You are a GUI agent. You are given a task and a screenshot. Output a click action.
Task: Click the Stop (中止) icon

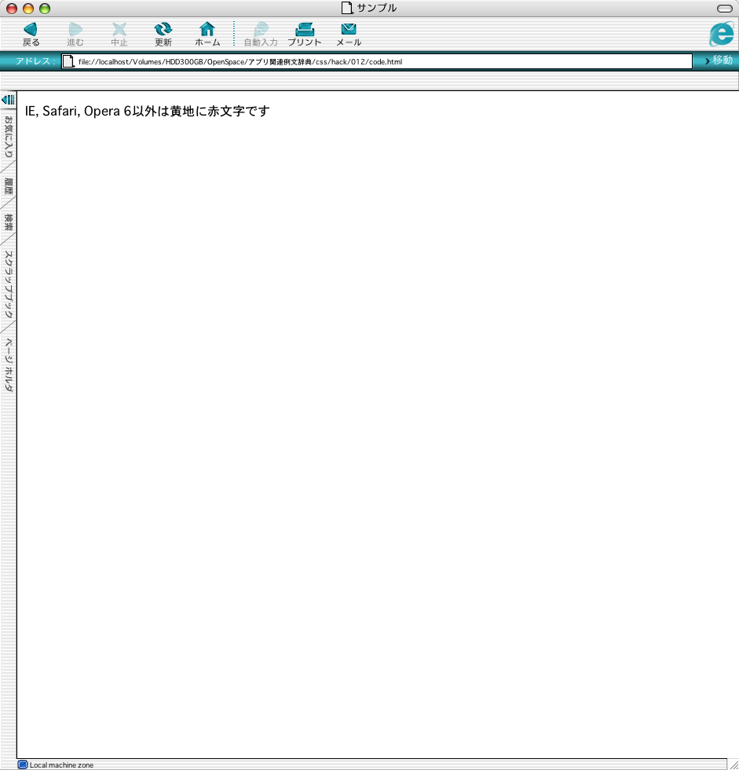click(119, 30)
